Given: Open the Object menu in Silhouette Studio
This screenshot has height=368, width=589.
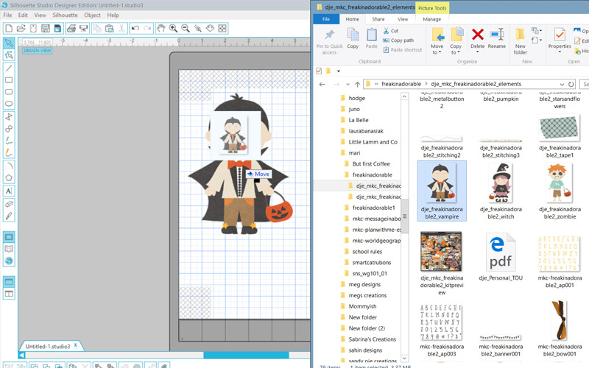Looking at the screenshot, I should [x=92, y=15].
